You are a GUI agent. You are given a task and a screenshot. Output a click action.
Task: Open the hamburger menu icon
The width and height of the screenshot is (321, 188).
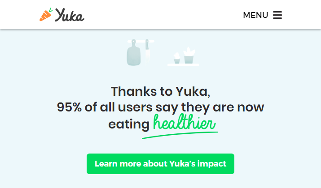pos(277,15)
